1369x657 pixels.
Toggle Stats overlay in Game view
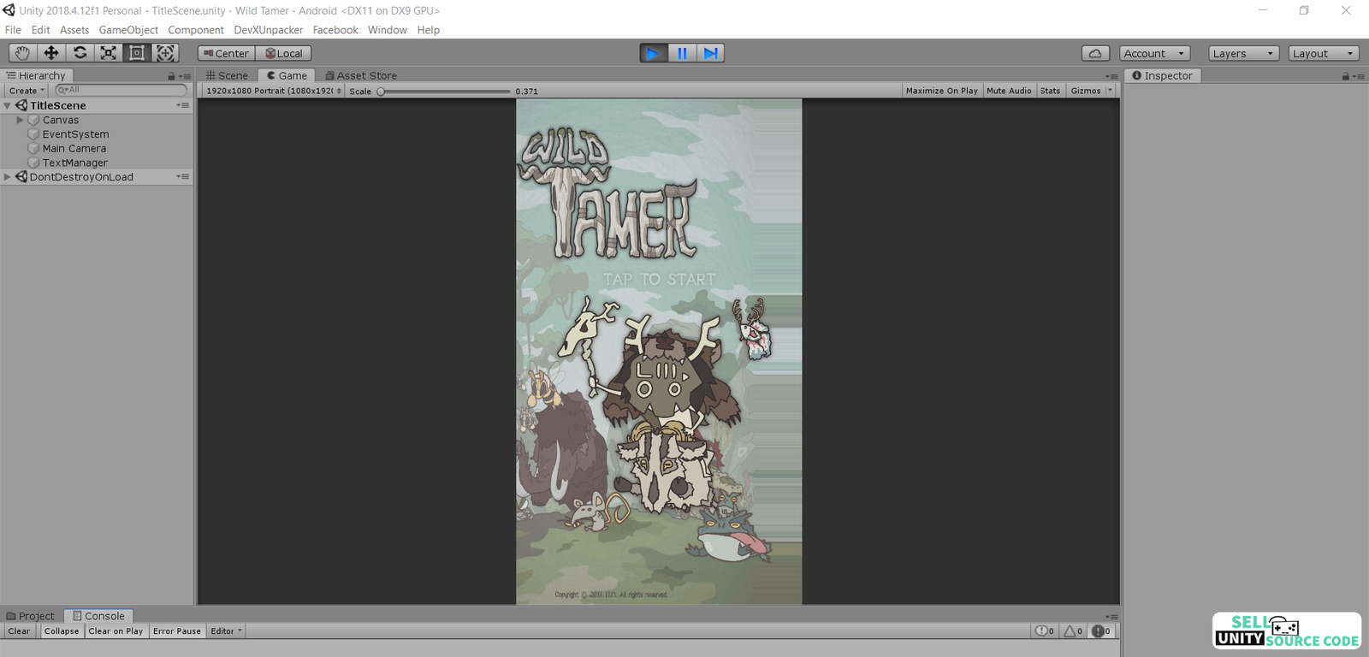click(1050, 91)
